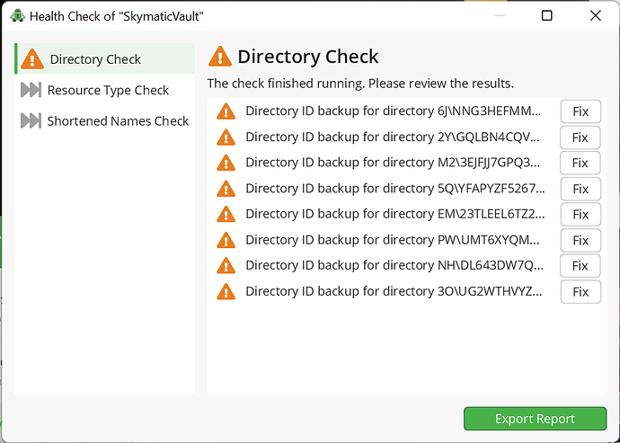
Task: Fix the 5Q\YFAPYZF5267 directory ID backup
Action: [580, 189]
